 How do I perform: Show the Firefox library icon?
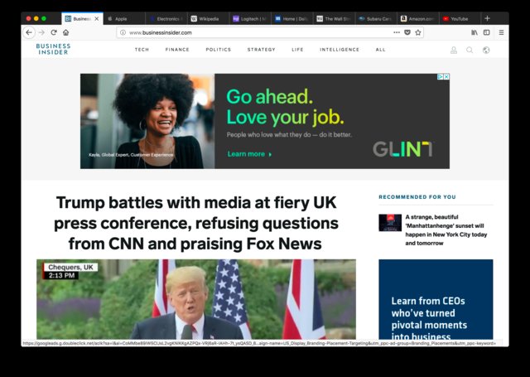pyautogui.click(x=475, y=32)
